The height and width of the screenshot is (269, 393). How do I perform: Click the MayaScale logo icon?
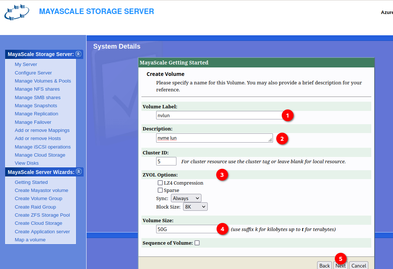(x=17, y=13)
